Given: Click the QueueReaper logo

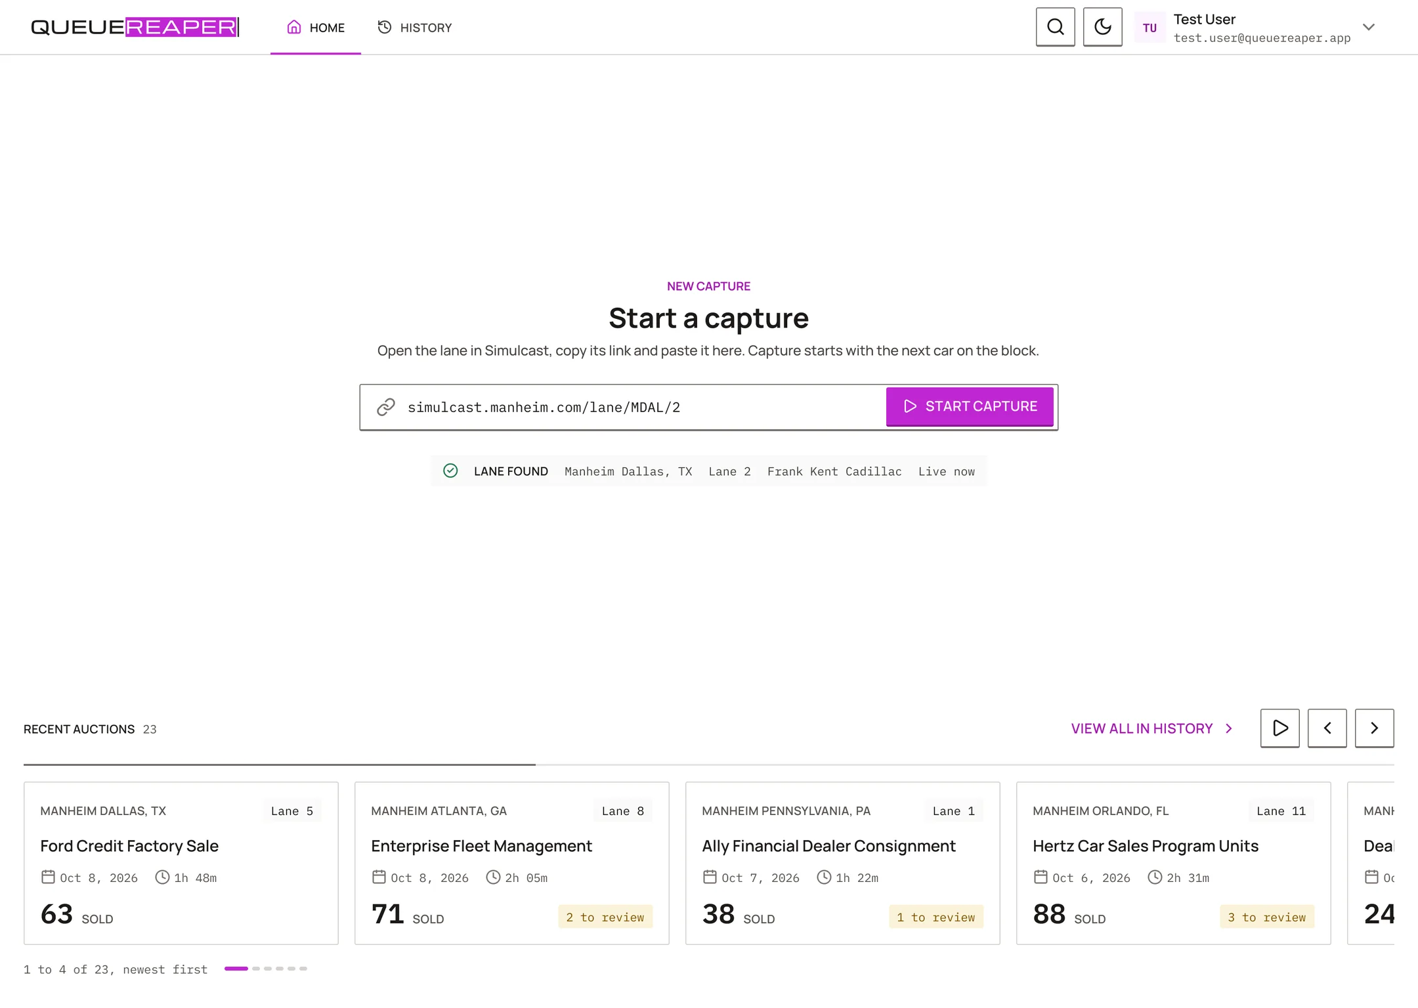Looking at the screenshot, I should [x=135, y=27].
